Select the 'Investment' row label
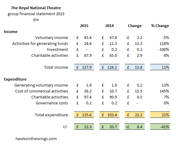This screenshot has width=176, height=146. 57,49
